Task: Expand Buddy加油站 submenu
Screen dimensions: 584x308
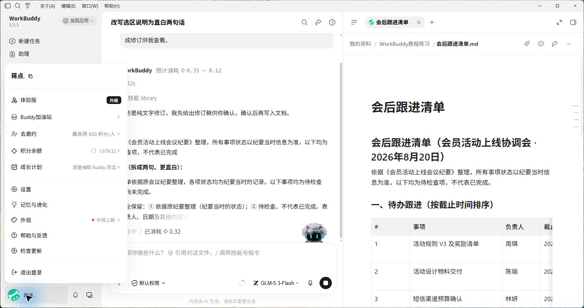Action: tap(66, 117)
